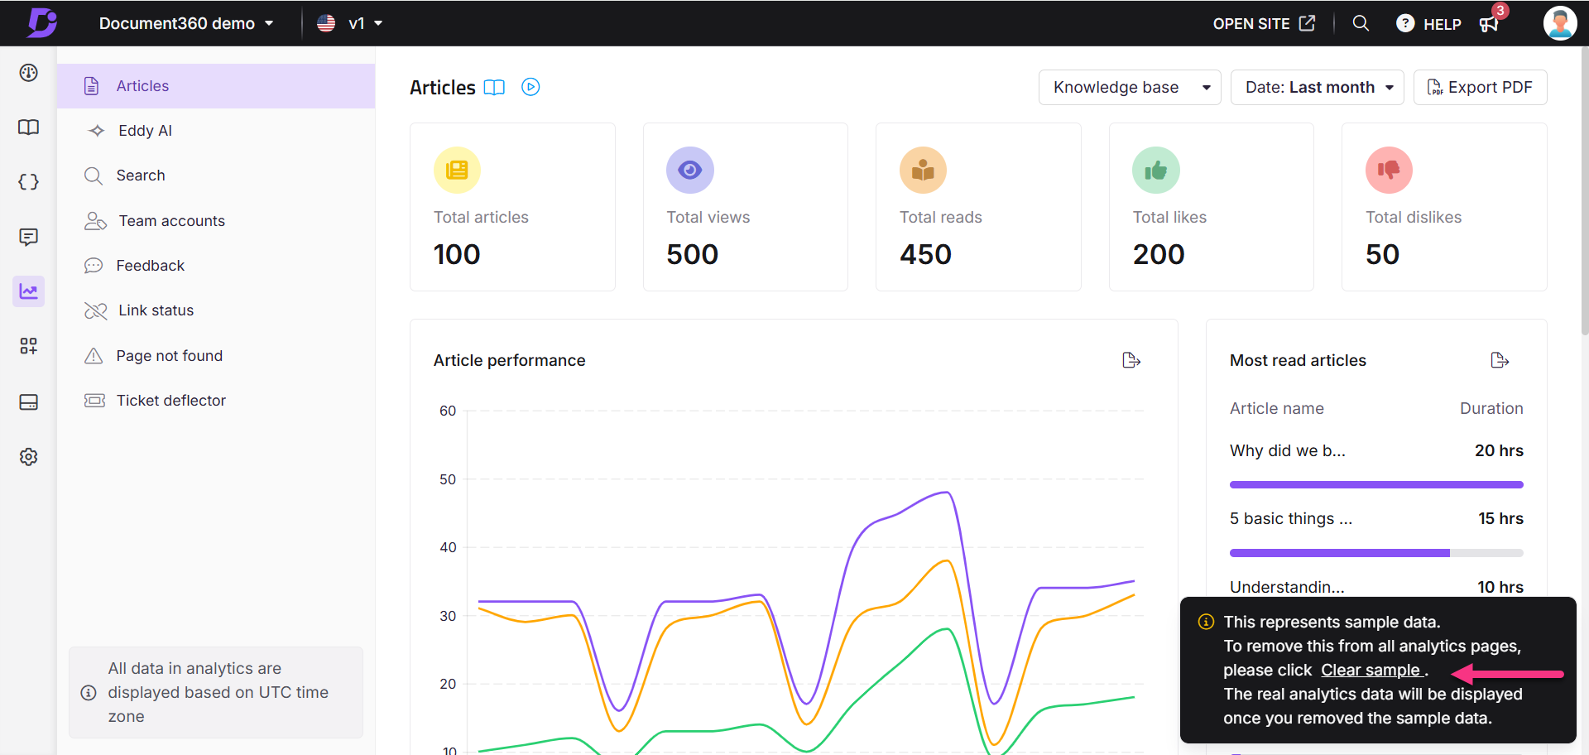Click the UTC time zone info icon
Viewport: 1589px width, 755px height.
89,693
